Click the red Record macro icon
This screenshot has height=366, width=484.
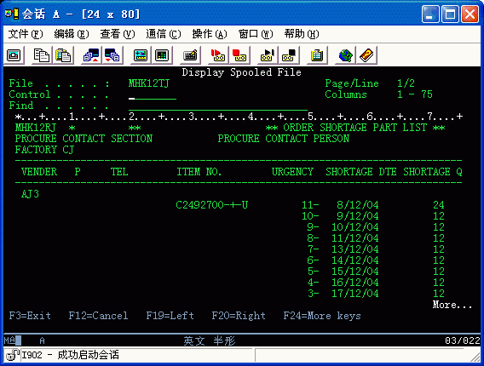[218, 55]
